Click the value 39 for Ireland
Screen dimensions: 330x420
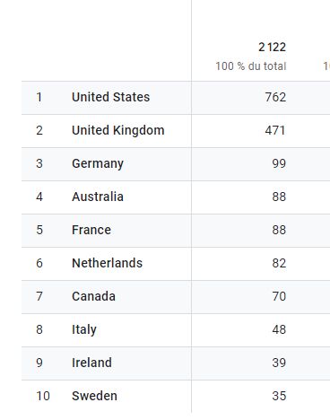[279, 363]
